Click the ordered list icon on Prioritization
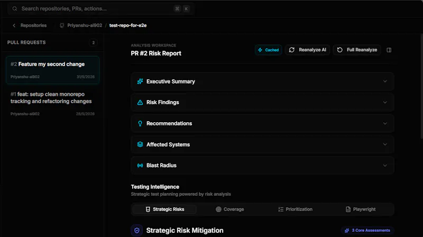 (281, 209)
